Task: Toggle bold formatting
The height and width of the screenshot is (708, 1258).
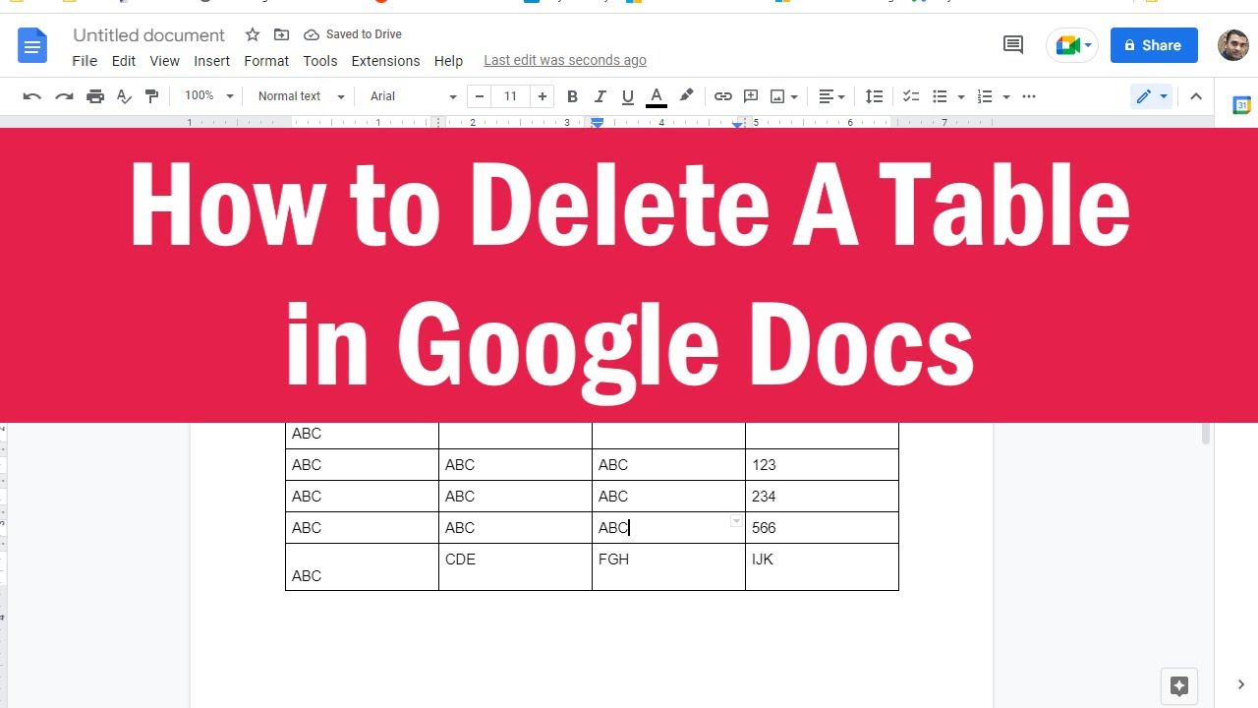Action: [572, 96]
